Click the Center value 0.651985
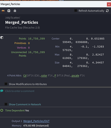The height and width of the screenshot is (128, 111). coord(98,39)
